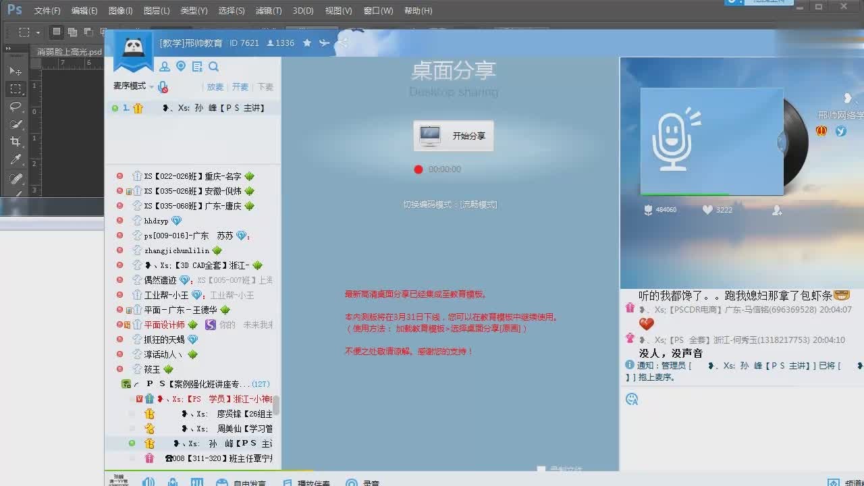Click 切换编码模式 [流畅模式] link
Screen dimensions: 864x486
(x=450, y=205)
